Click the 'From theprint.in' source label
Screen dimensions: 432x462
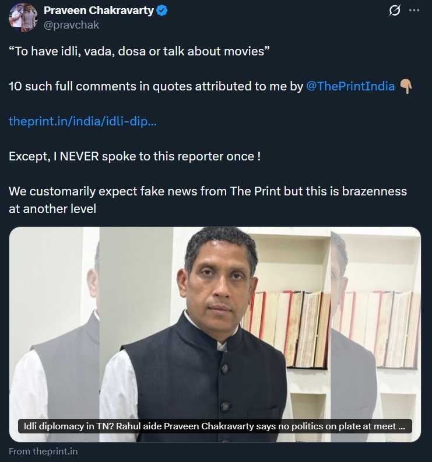43,451
